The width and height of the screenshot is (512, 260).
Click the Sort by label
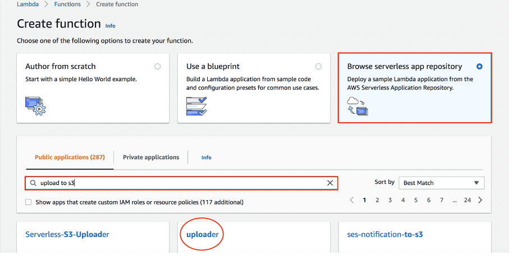[385, 182]
